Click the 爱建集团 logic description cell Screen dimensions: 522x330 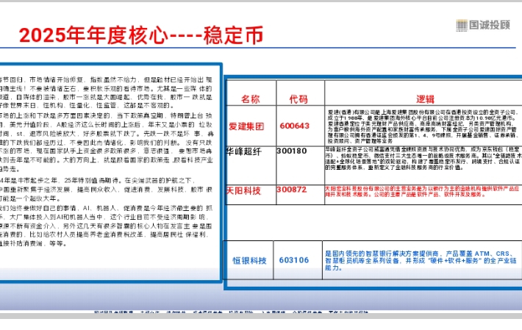click(423, 126)
